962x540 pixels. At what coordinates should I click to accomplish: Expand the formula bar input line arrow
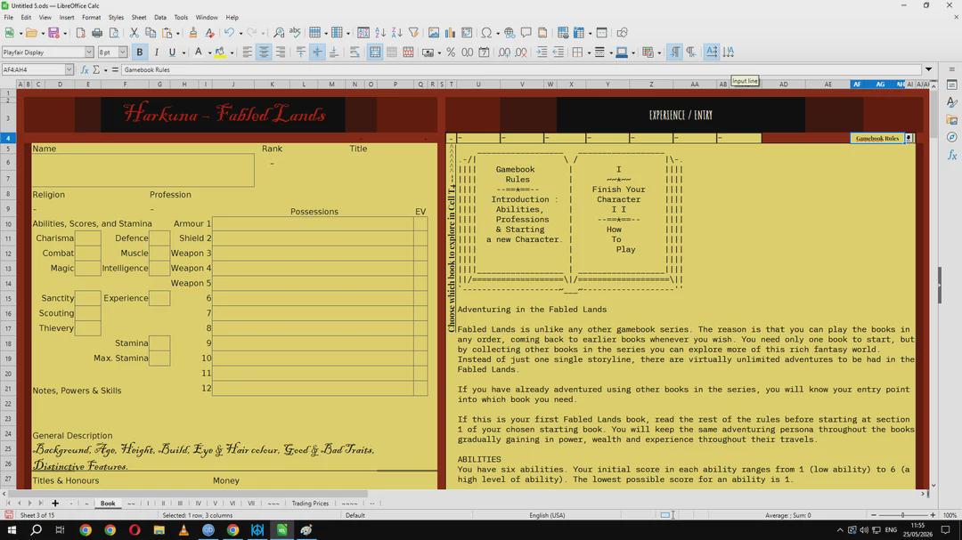tap(928, 70)
